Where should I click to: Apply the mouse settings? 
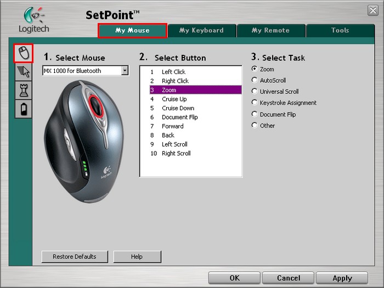point(342,278)
